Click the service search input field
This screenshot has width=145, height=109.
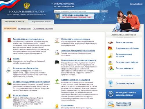[x=77, y=11]
